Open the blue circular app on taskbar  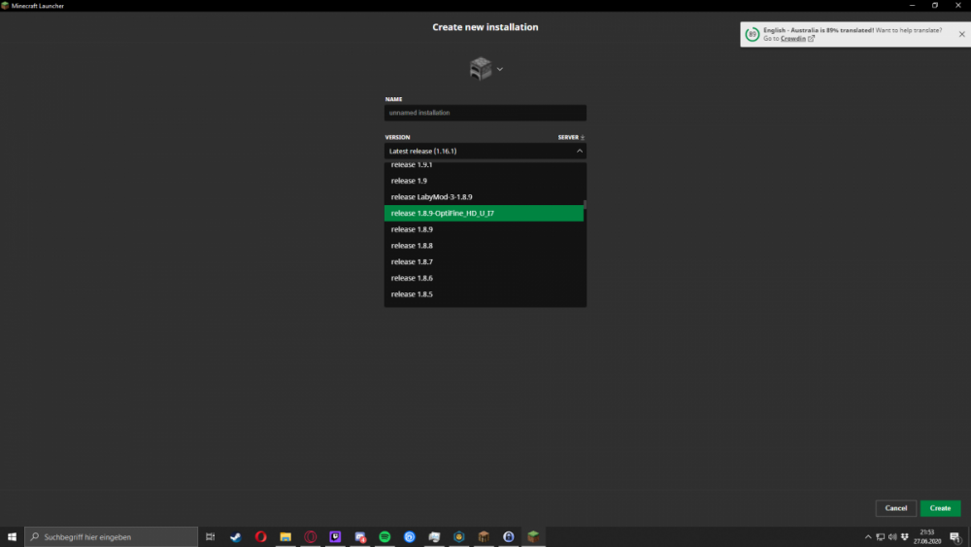point(410,536)
